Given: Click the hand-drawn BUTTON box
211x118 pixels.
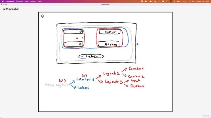Looking at the screenshot, I should (108, 44).
